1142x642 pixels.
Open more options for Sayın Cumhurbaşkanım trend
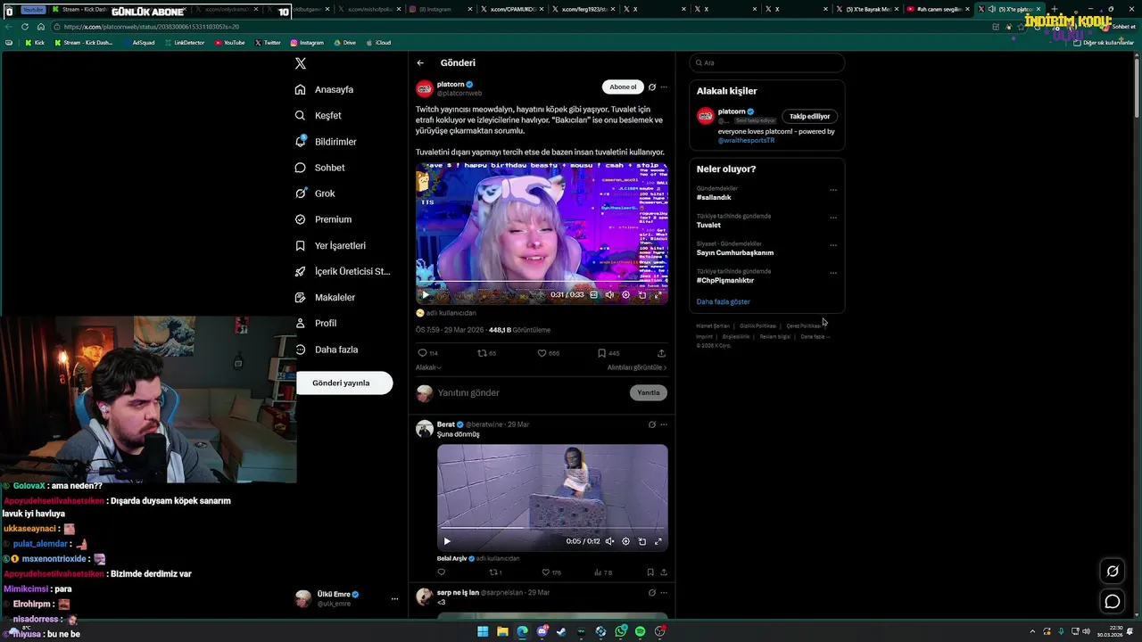click(x=833, y=245)
